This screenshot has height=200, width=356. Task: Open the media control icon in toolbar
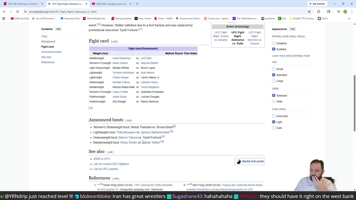click(x=338, y=12)
